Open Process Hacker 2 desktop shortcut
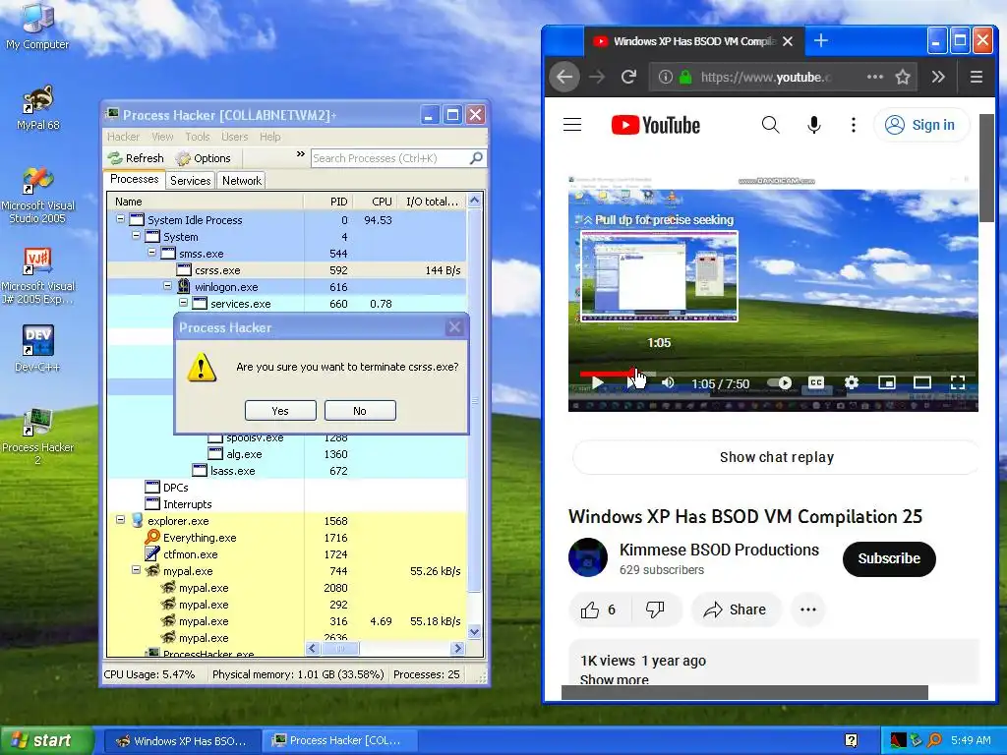 pos(37,436)
